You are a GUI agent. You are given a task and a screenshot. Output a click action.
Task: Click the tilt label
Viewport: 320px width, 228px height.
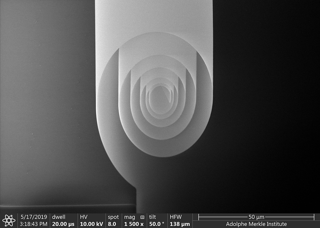(x=152, y=217)
